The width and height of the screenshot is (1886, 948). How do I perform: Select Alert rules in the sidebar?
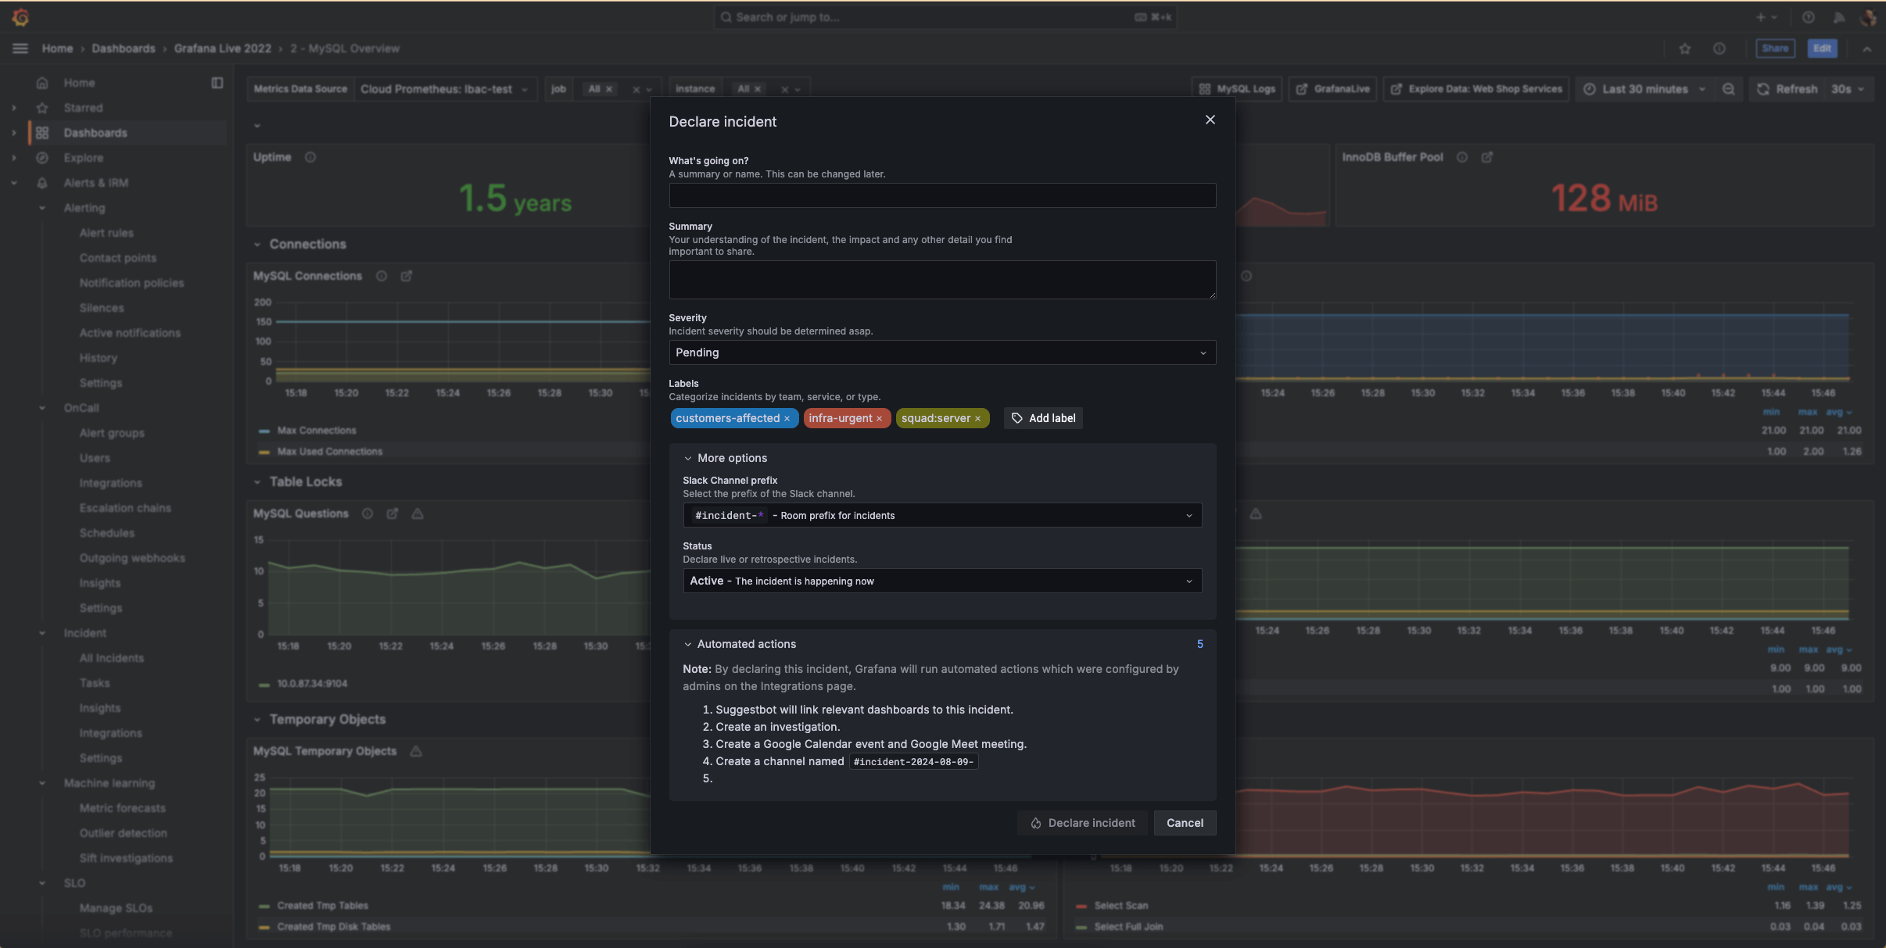click(x=107, y=232)
